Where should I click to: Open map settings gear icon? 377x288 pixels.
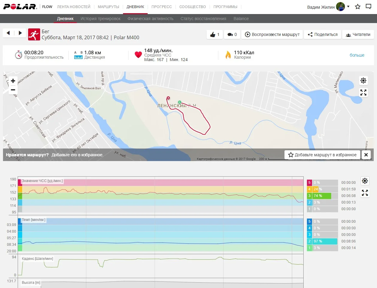(x=363, y=81)
